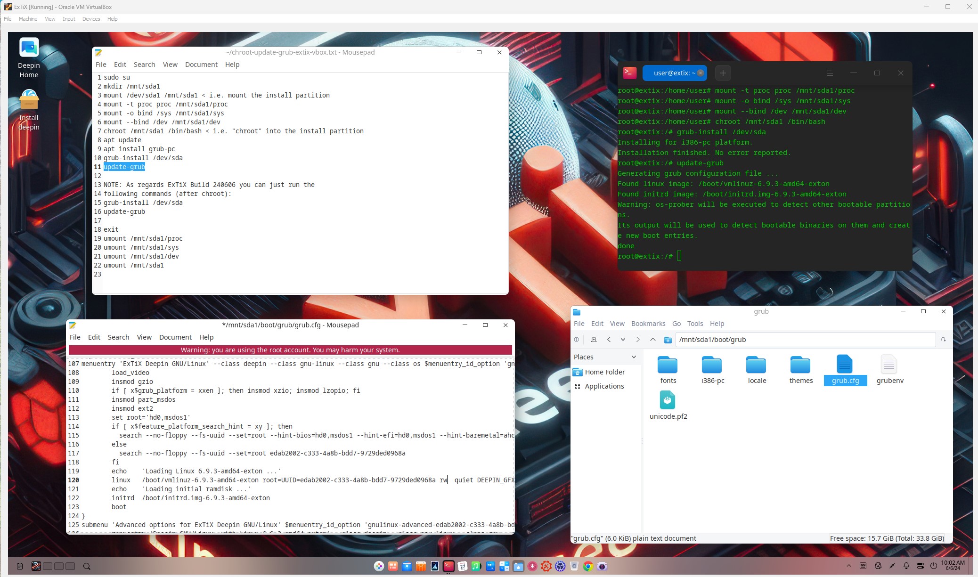
Task: Open Document menu in chroot-update-grub Mousepad
Action: tap(201, 65)
